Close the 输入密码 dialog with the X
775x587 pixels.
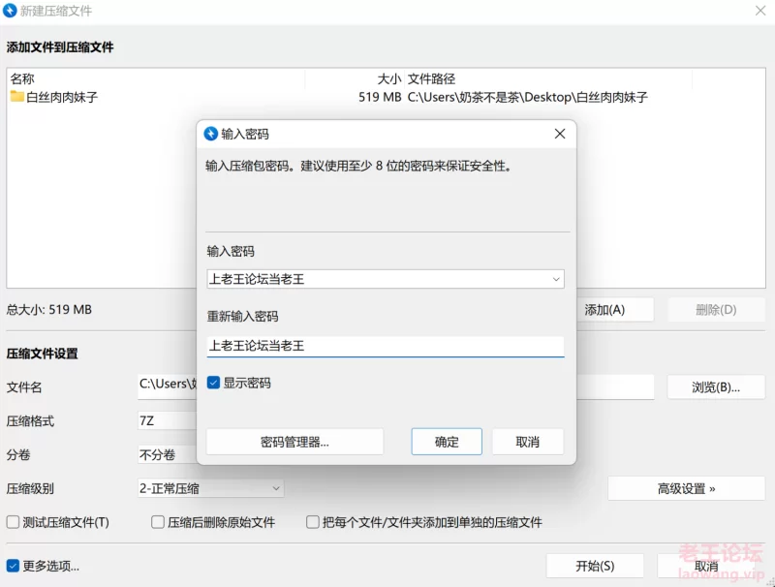tap(559, 134)
